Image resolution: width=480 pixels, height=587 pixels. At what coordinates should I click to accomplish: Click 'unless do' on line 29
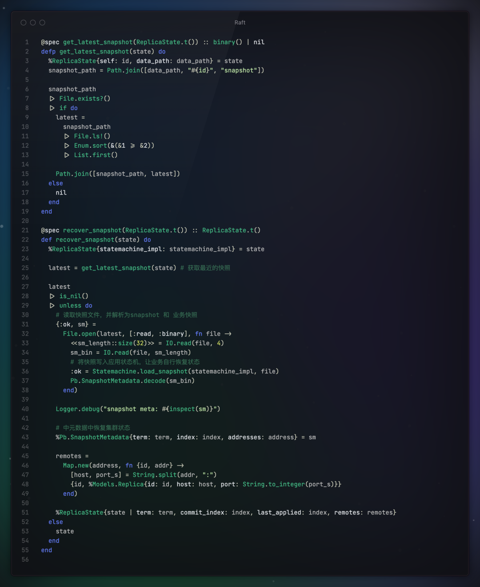pyautogui.click(x=76, y=306)
